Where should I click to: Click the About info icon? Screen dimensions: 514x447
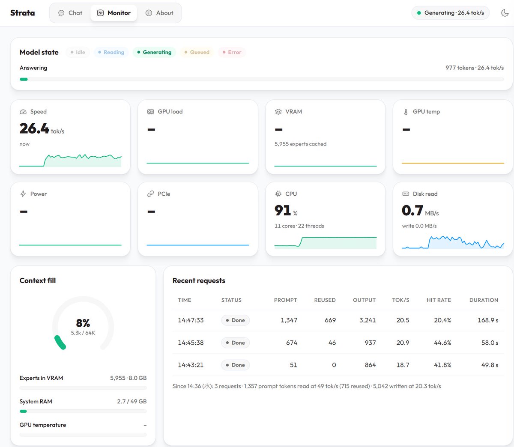[149, 13]
